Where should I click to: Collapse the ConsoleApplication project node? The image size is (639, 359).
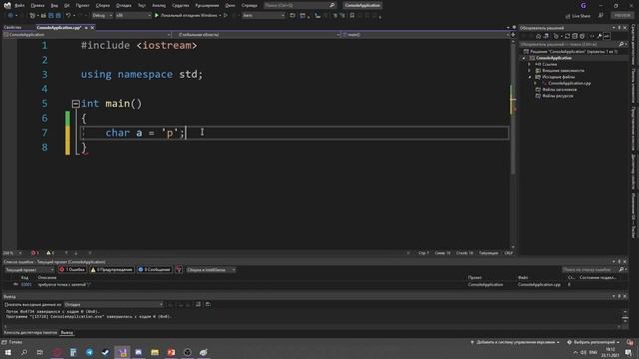pos(524,58)
